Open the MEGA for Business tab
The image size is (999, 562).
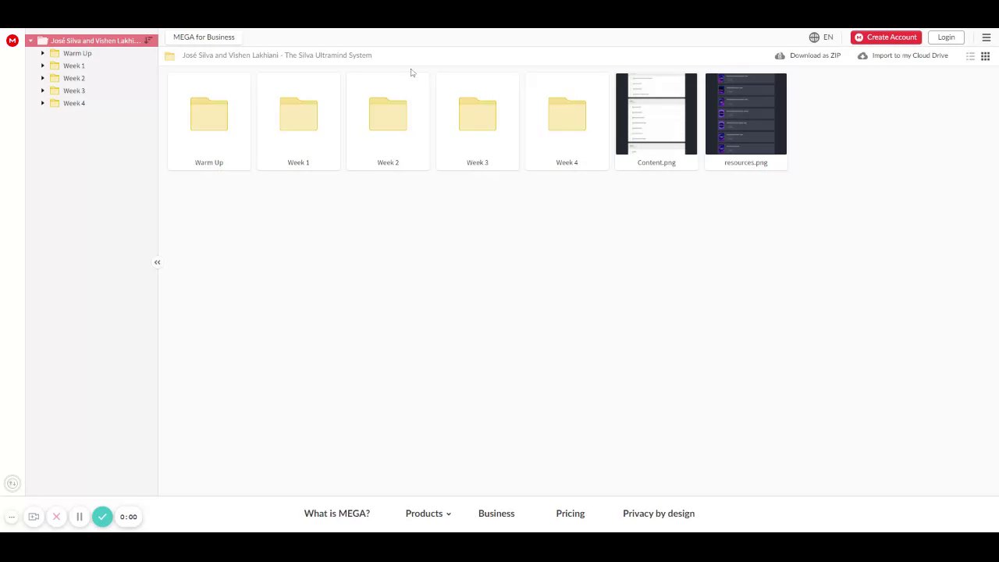[x=204, y=37]
